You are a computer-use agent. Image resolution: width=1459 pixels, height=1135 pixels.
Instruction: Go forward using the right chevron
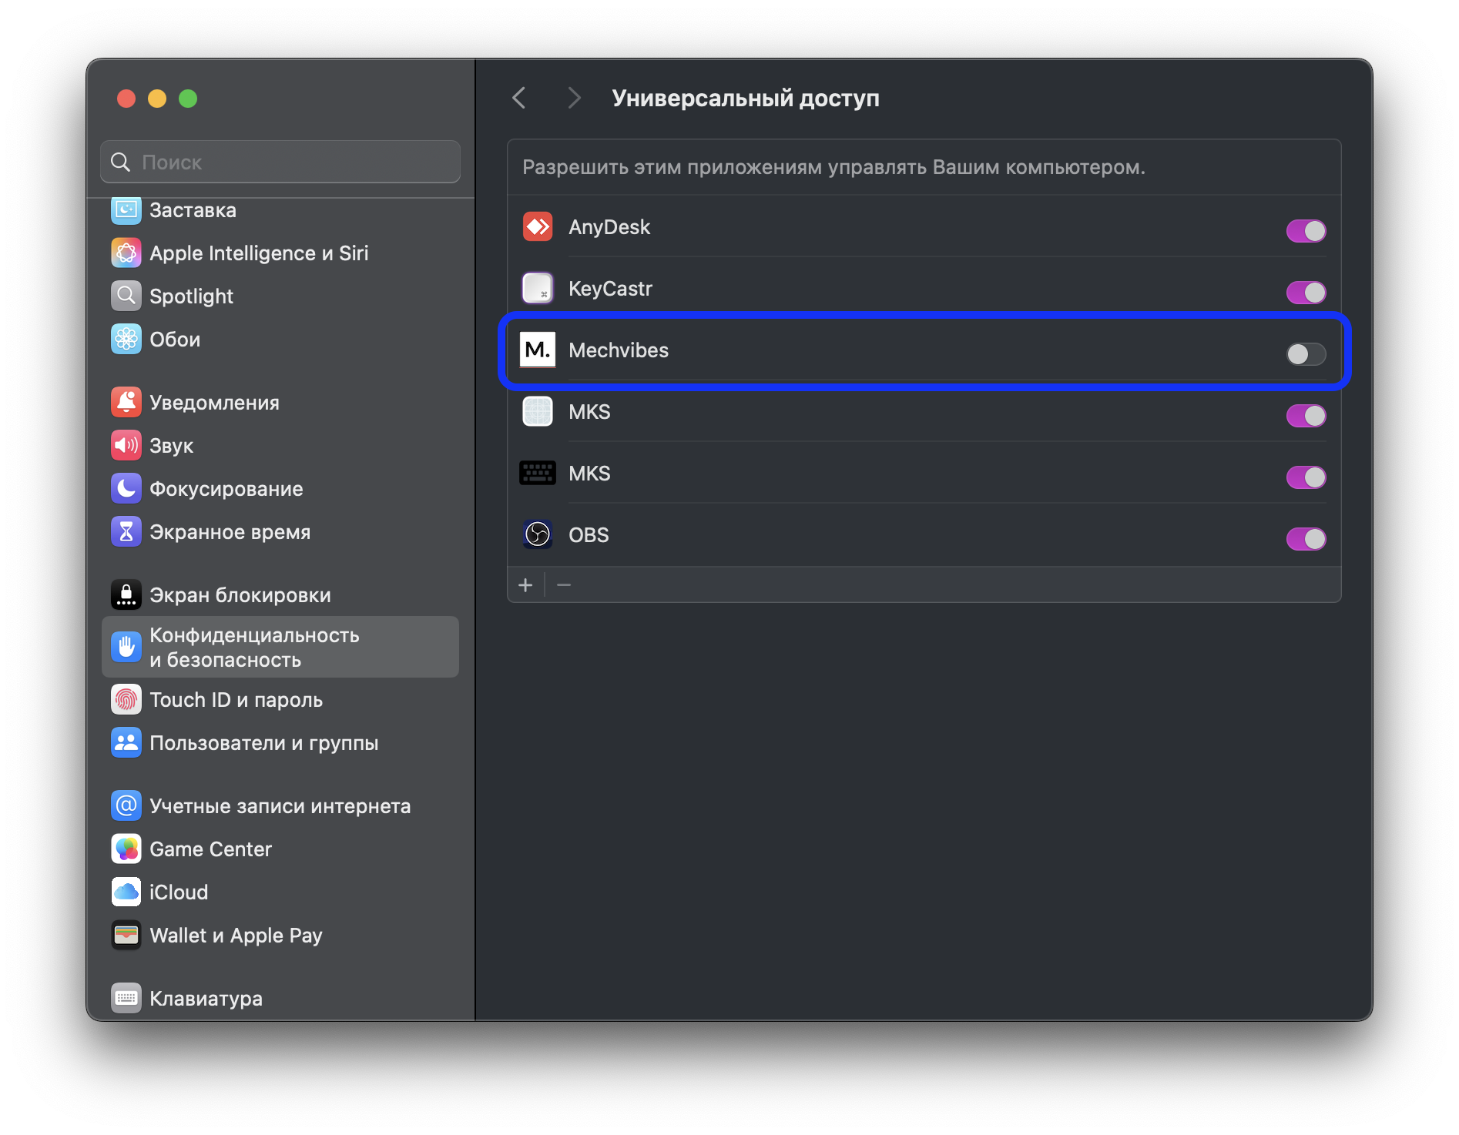[573, 99]
